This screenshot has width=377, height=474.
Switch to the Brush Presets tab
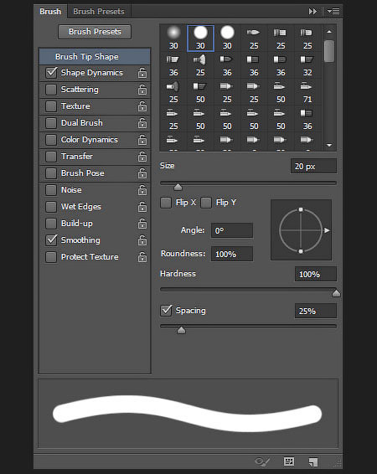click(99, 12)
